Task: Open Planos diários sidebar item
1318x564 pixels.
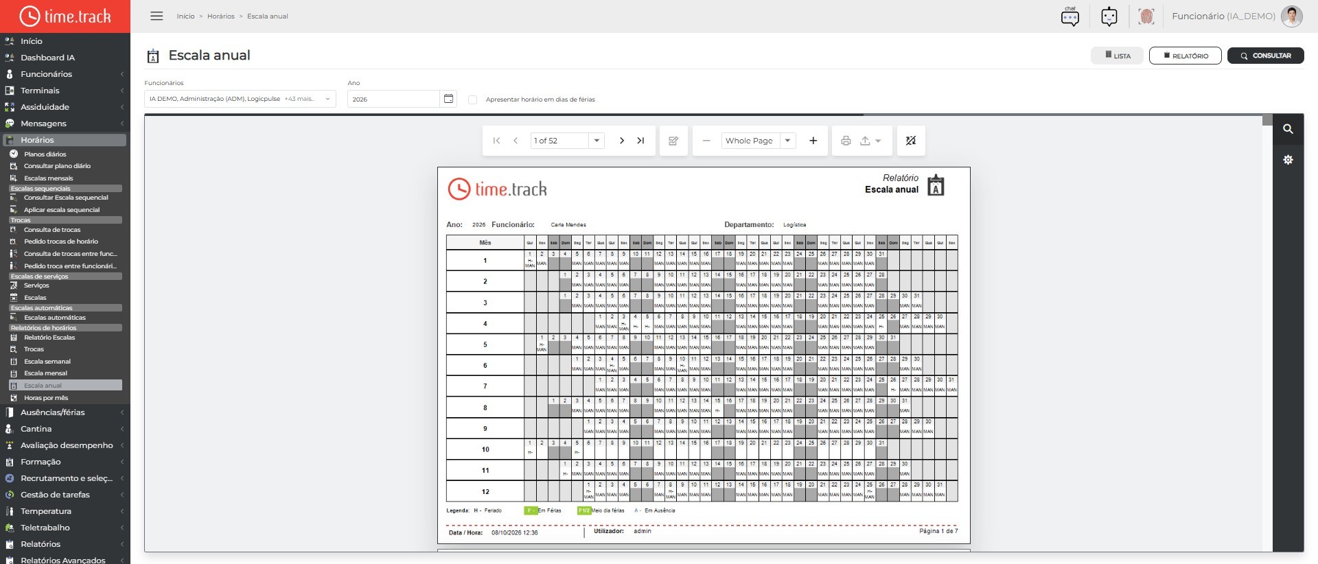Action: pyautogui.click(x=45, y=154)
